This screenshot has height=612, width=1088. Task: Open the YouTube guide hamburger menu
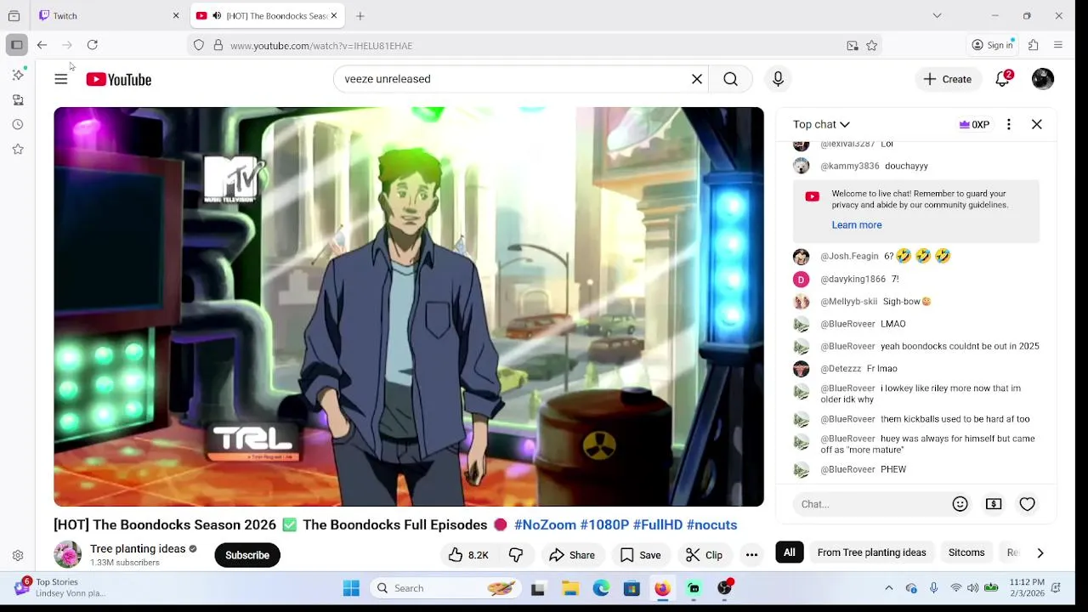click(x=60, y=79)
